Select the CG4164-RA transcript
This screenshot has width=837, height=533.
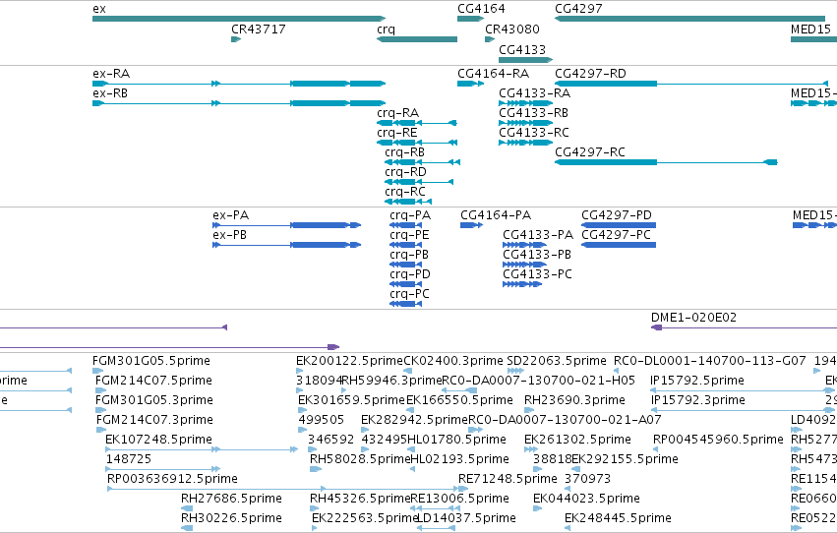click(x=470, y=84)
